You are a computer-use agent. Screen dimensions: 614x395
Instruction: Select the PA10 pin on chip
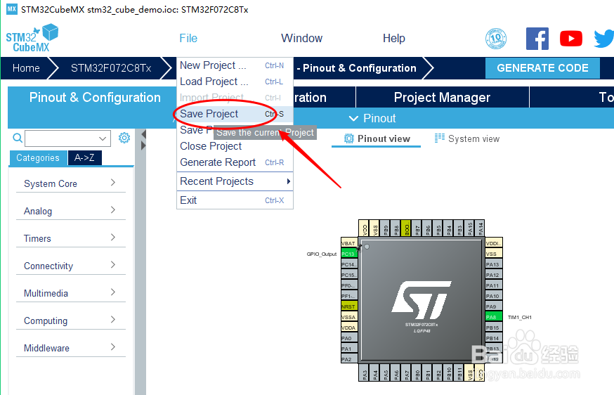pos(493,296)
